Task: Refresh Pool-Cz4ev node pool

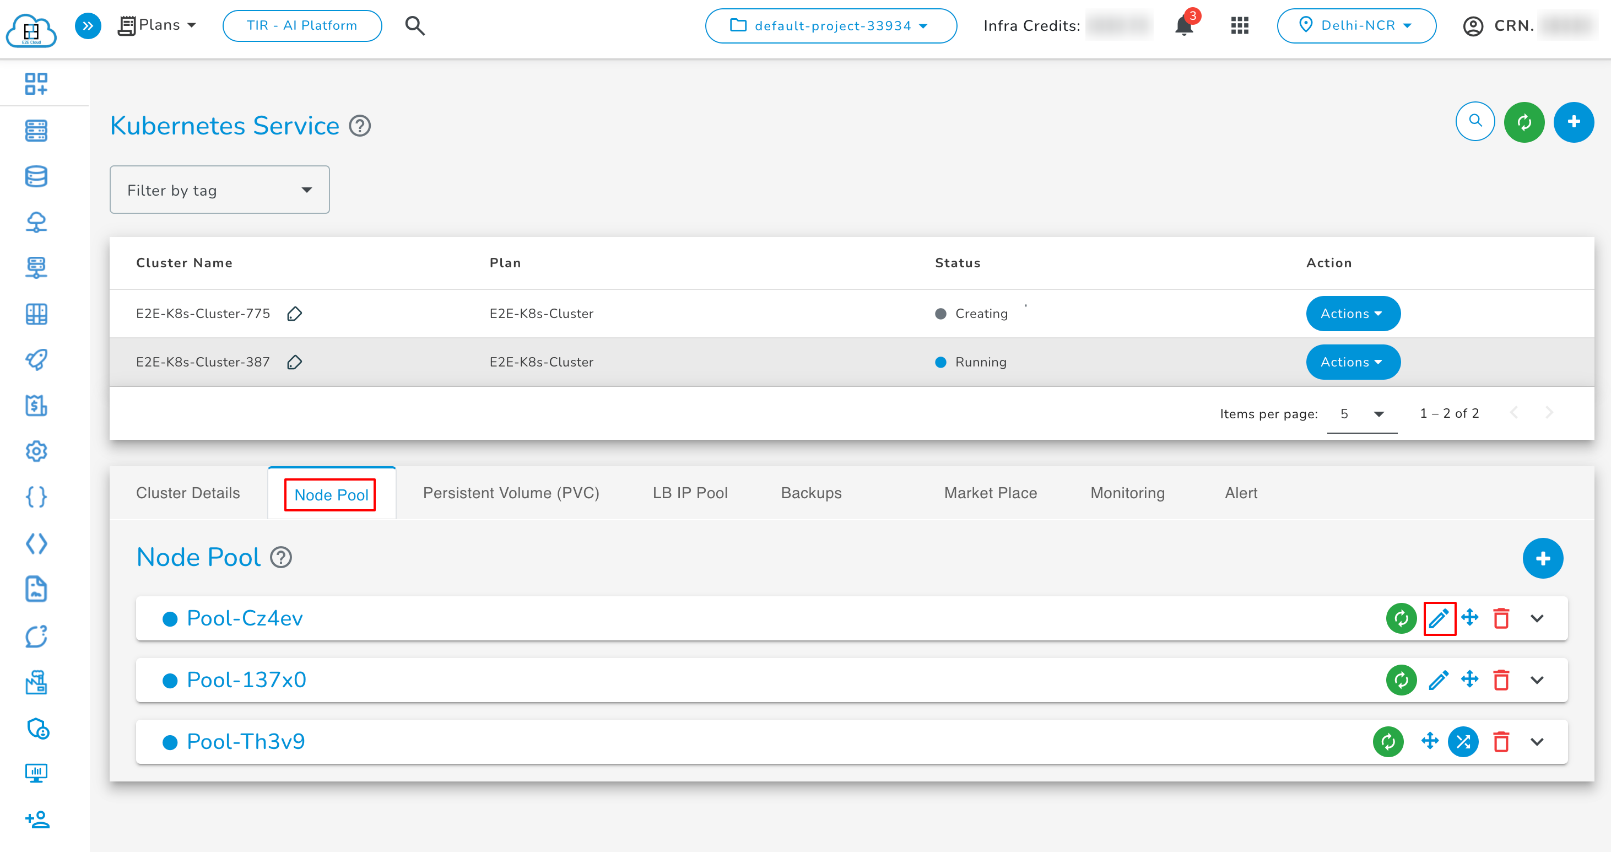Action: pos(1402,618)
